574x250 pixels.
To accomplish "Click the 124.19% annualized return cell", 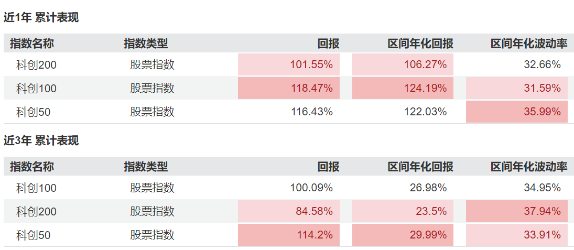I will tap(403, 88).
